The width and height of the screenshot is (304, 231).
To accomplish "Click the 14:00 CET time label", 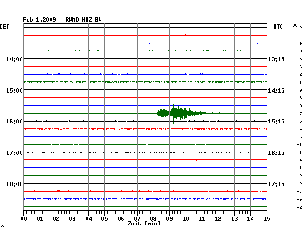I will 14,59.
